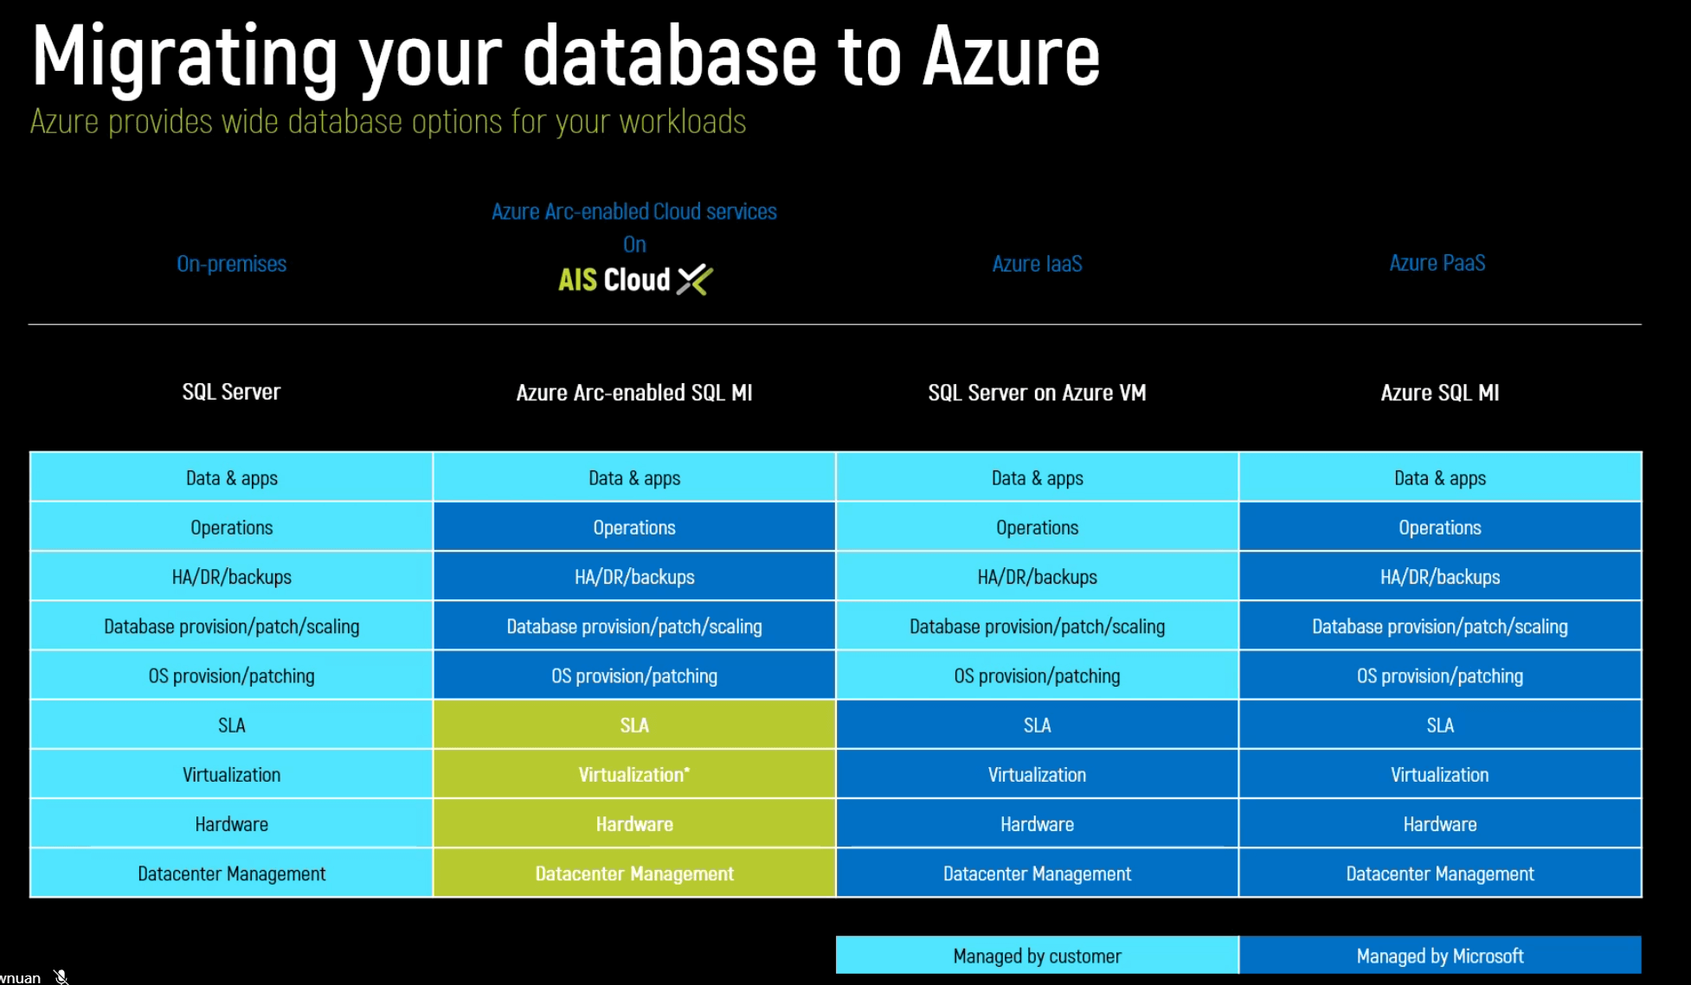Select Hardware cell under SQL Server on Azure VM

1037,824
